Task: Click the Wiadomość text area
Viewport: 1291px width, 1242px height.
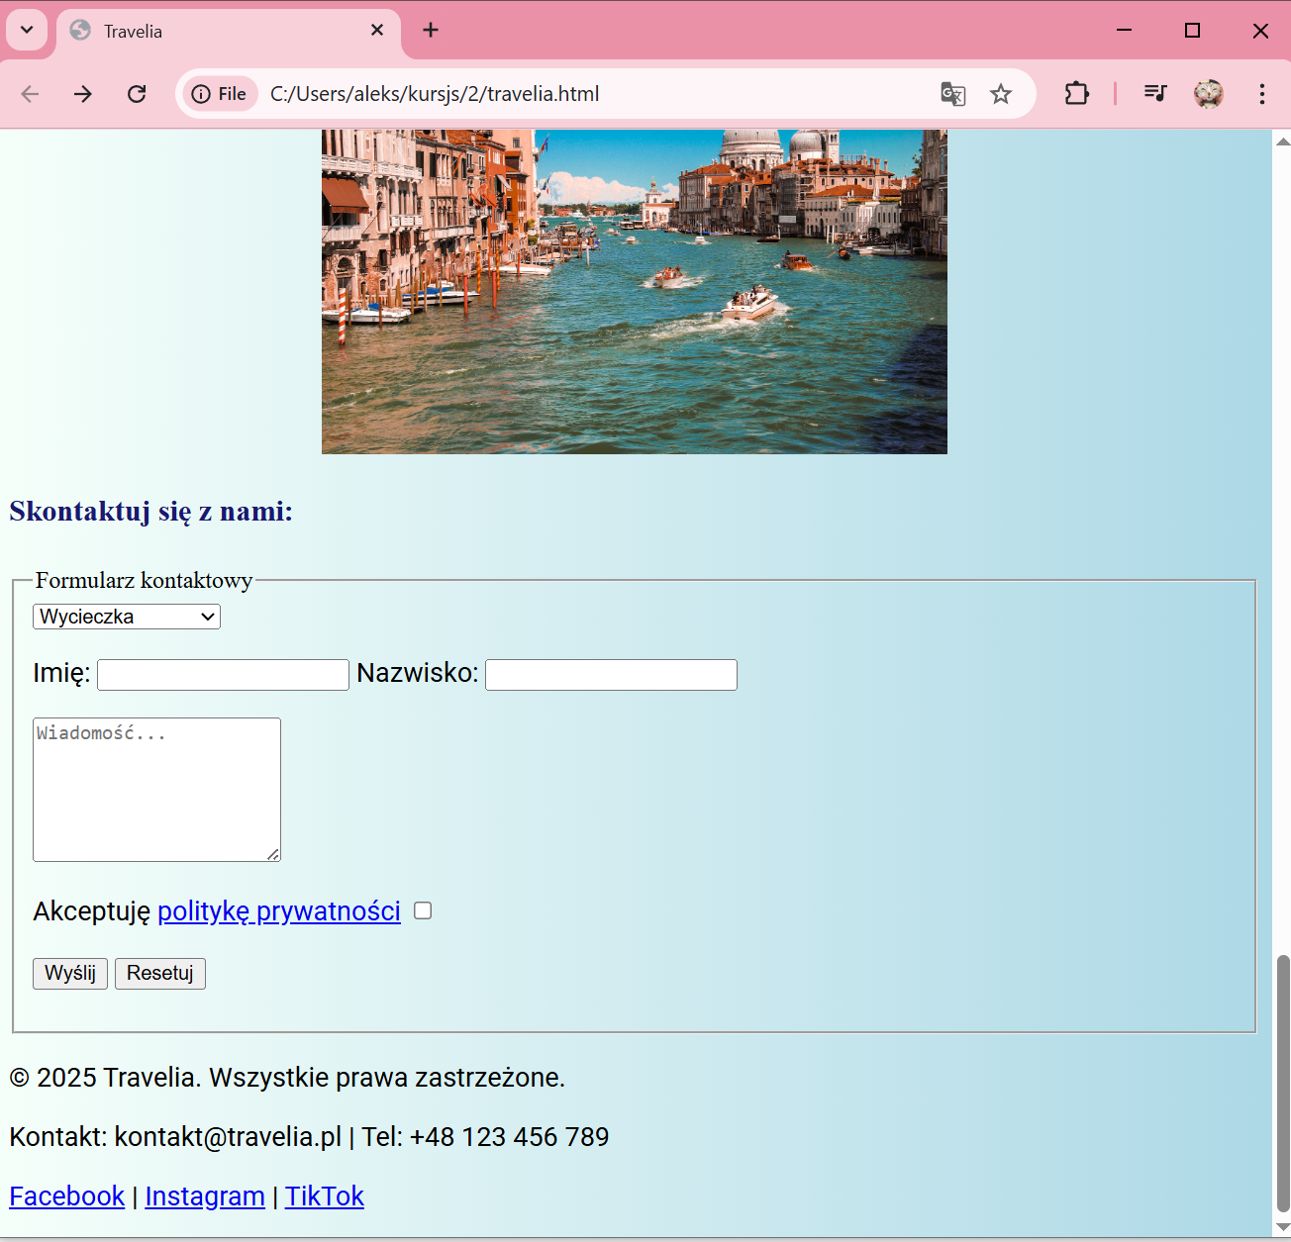Action: 156,790
